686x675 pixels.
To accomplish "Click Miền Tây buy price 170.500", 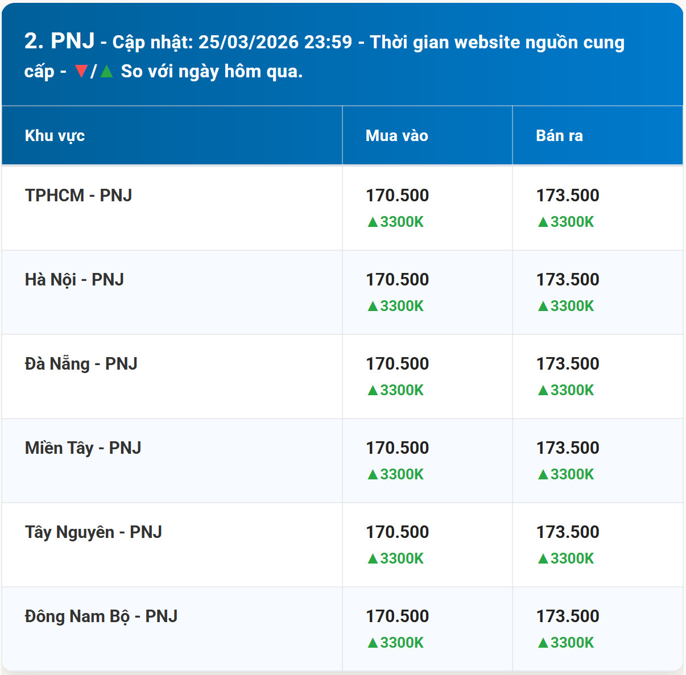I will [x=397, y=448].
